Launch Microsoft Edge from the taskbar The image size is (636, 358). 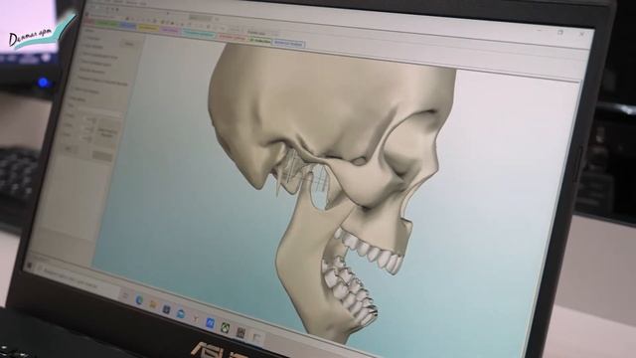(139, 300)
